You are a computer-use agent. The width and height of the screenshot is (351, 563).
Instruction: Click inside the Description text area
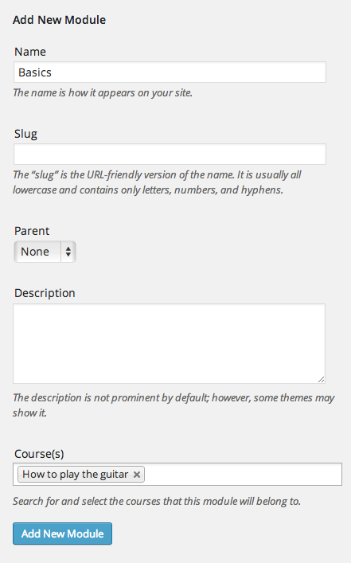[x=169, y=344]
